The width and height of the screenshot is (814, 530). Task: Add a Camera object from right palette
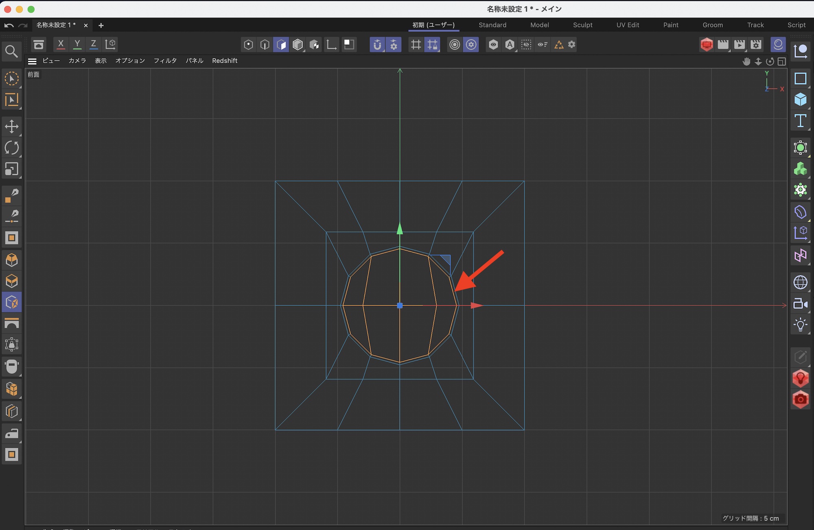point(800,304)
